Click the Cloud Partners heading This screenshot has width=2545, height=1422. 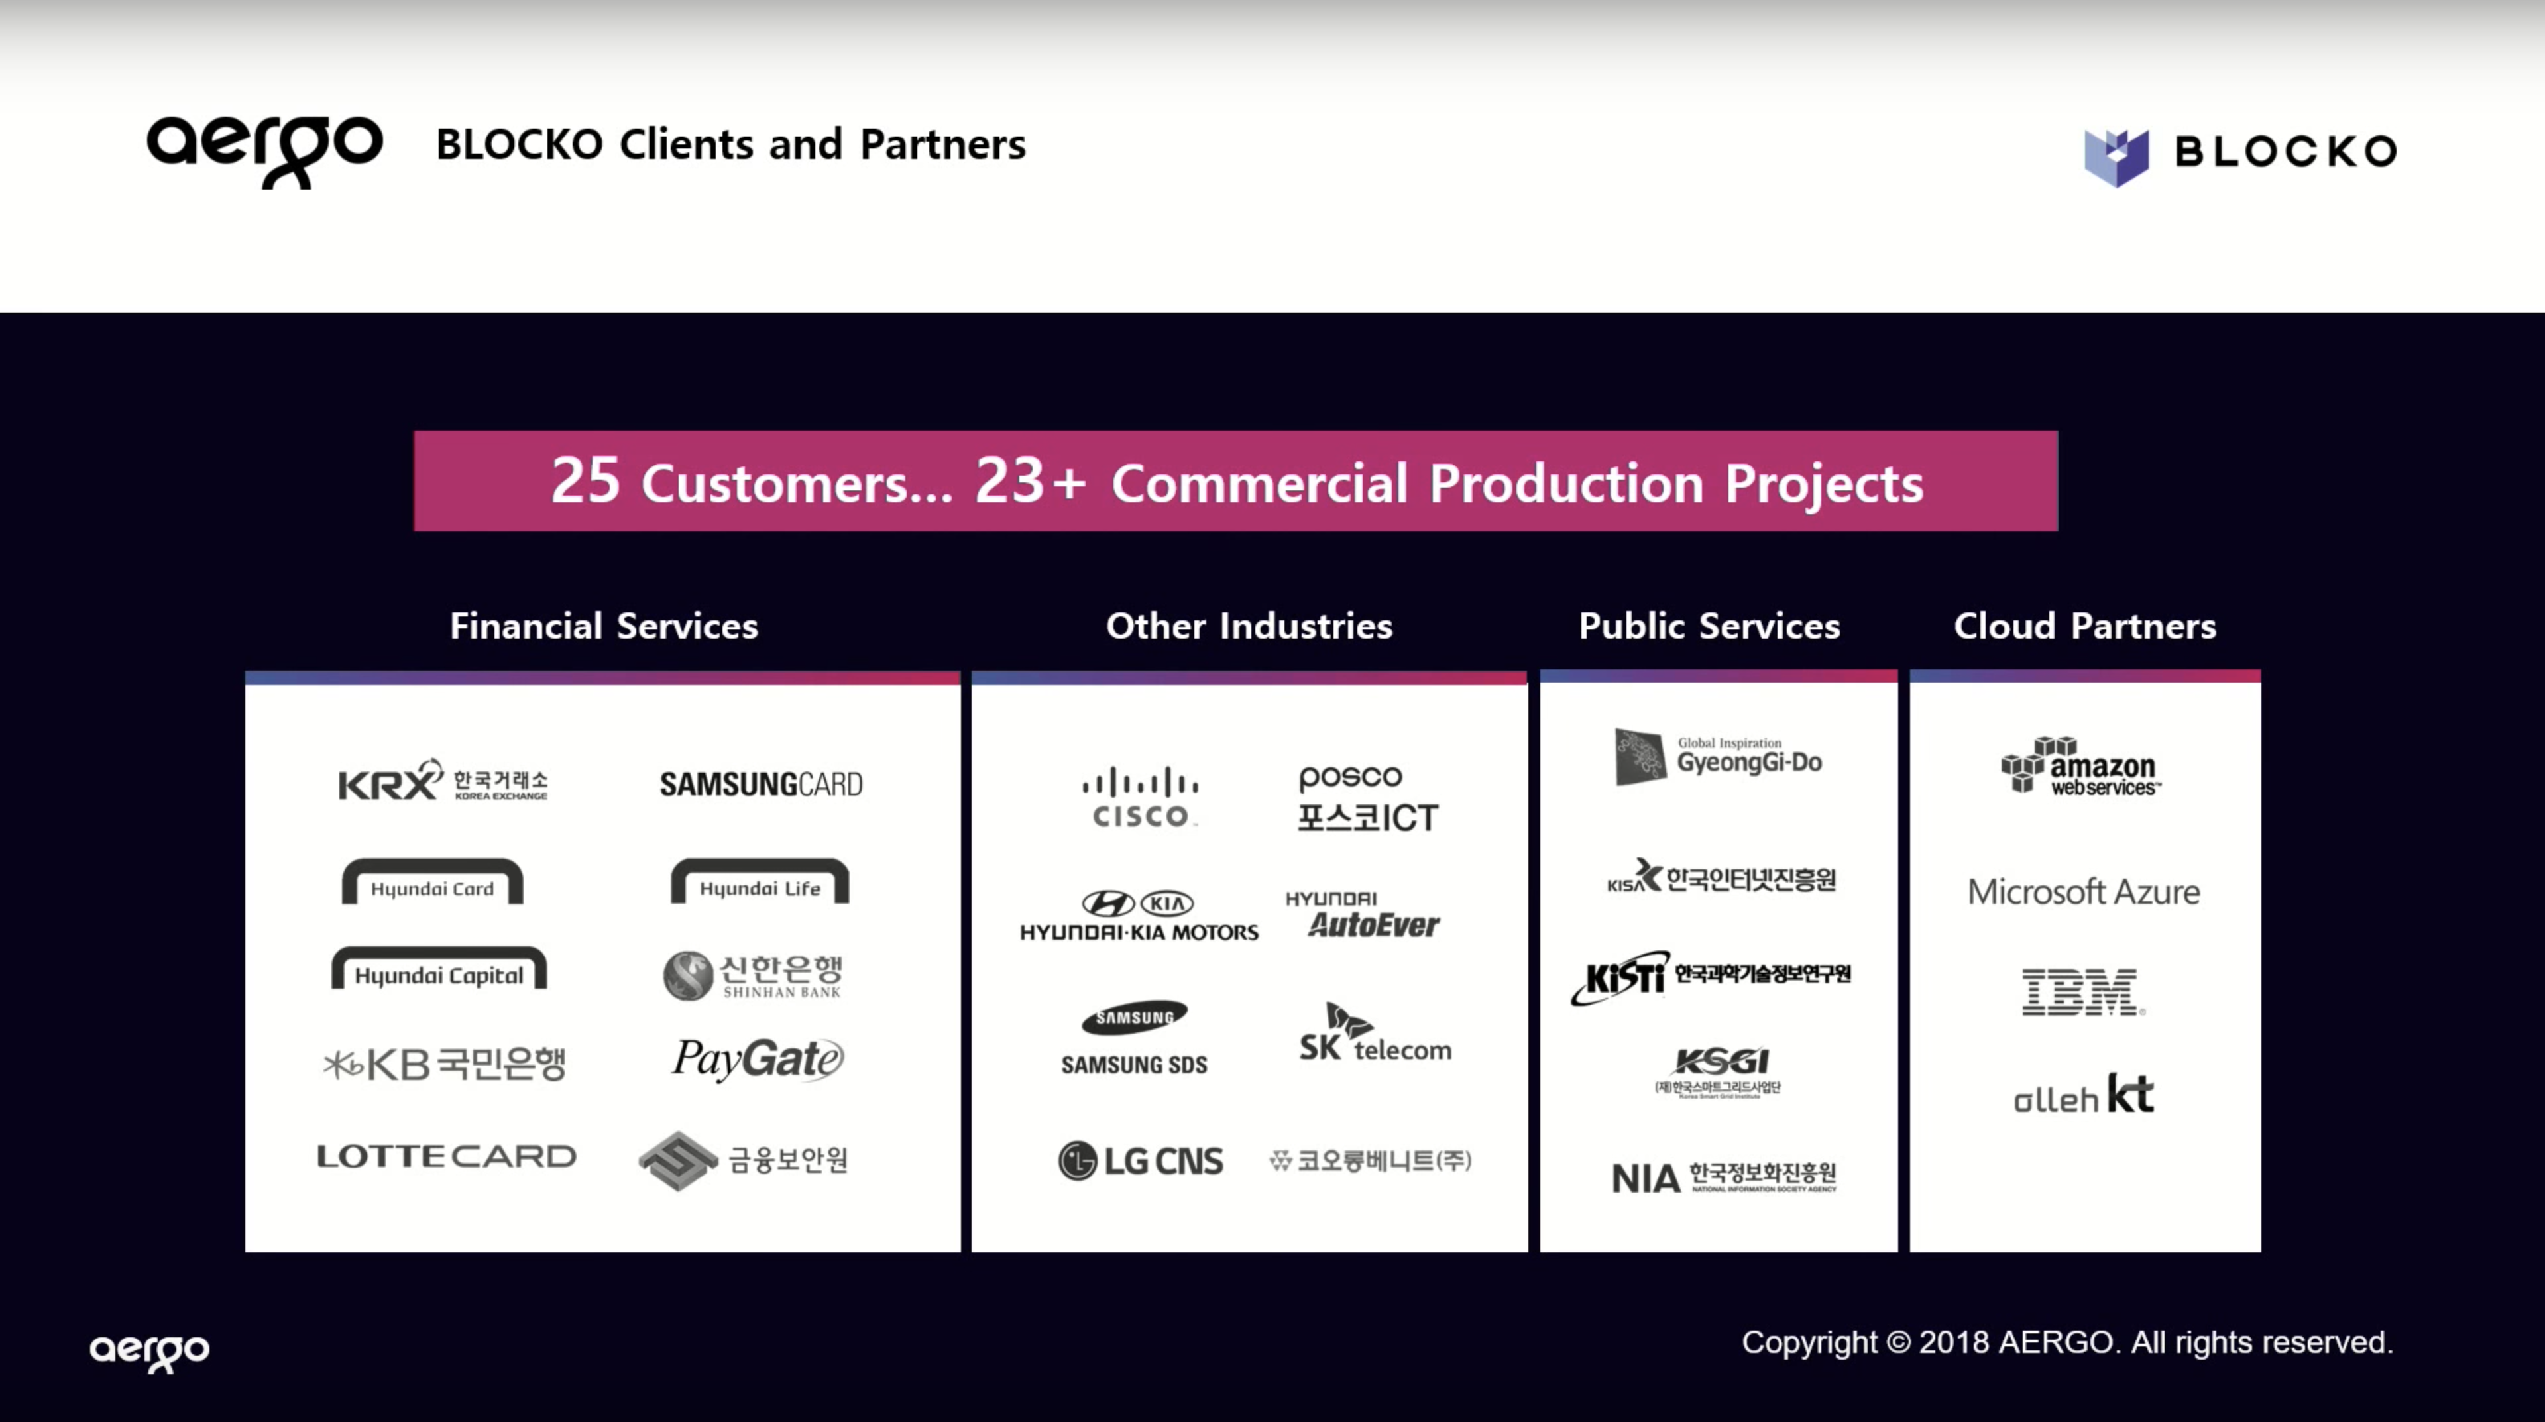[x=2084, y=626]
